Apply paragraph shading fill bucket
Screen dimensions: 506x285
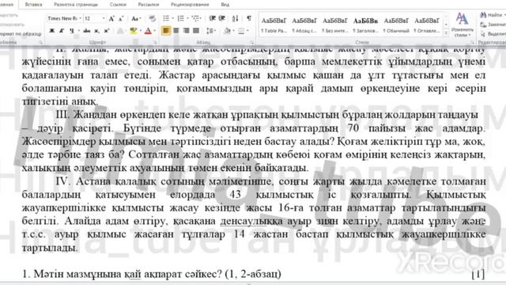(227, 31)
